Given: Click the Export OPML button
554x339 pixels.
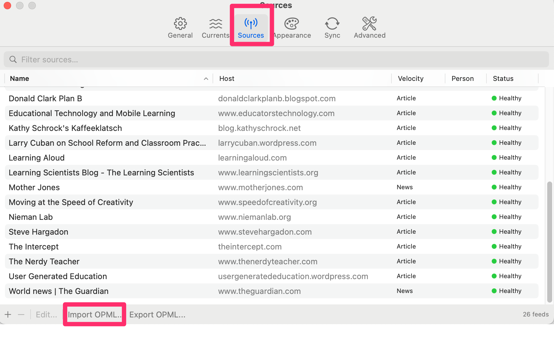Looking at the screenshot, I should 157,314.
